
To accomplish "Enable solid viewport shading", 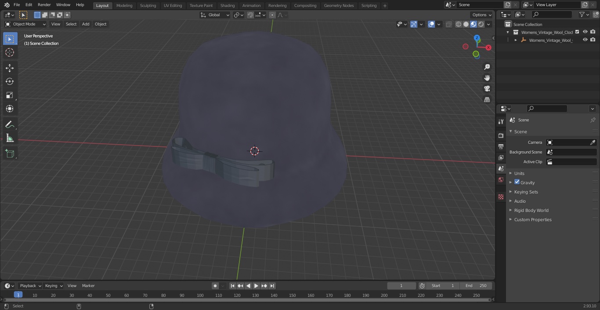I will [x=466, y=24].
